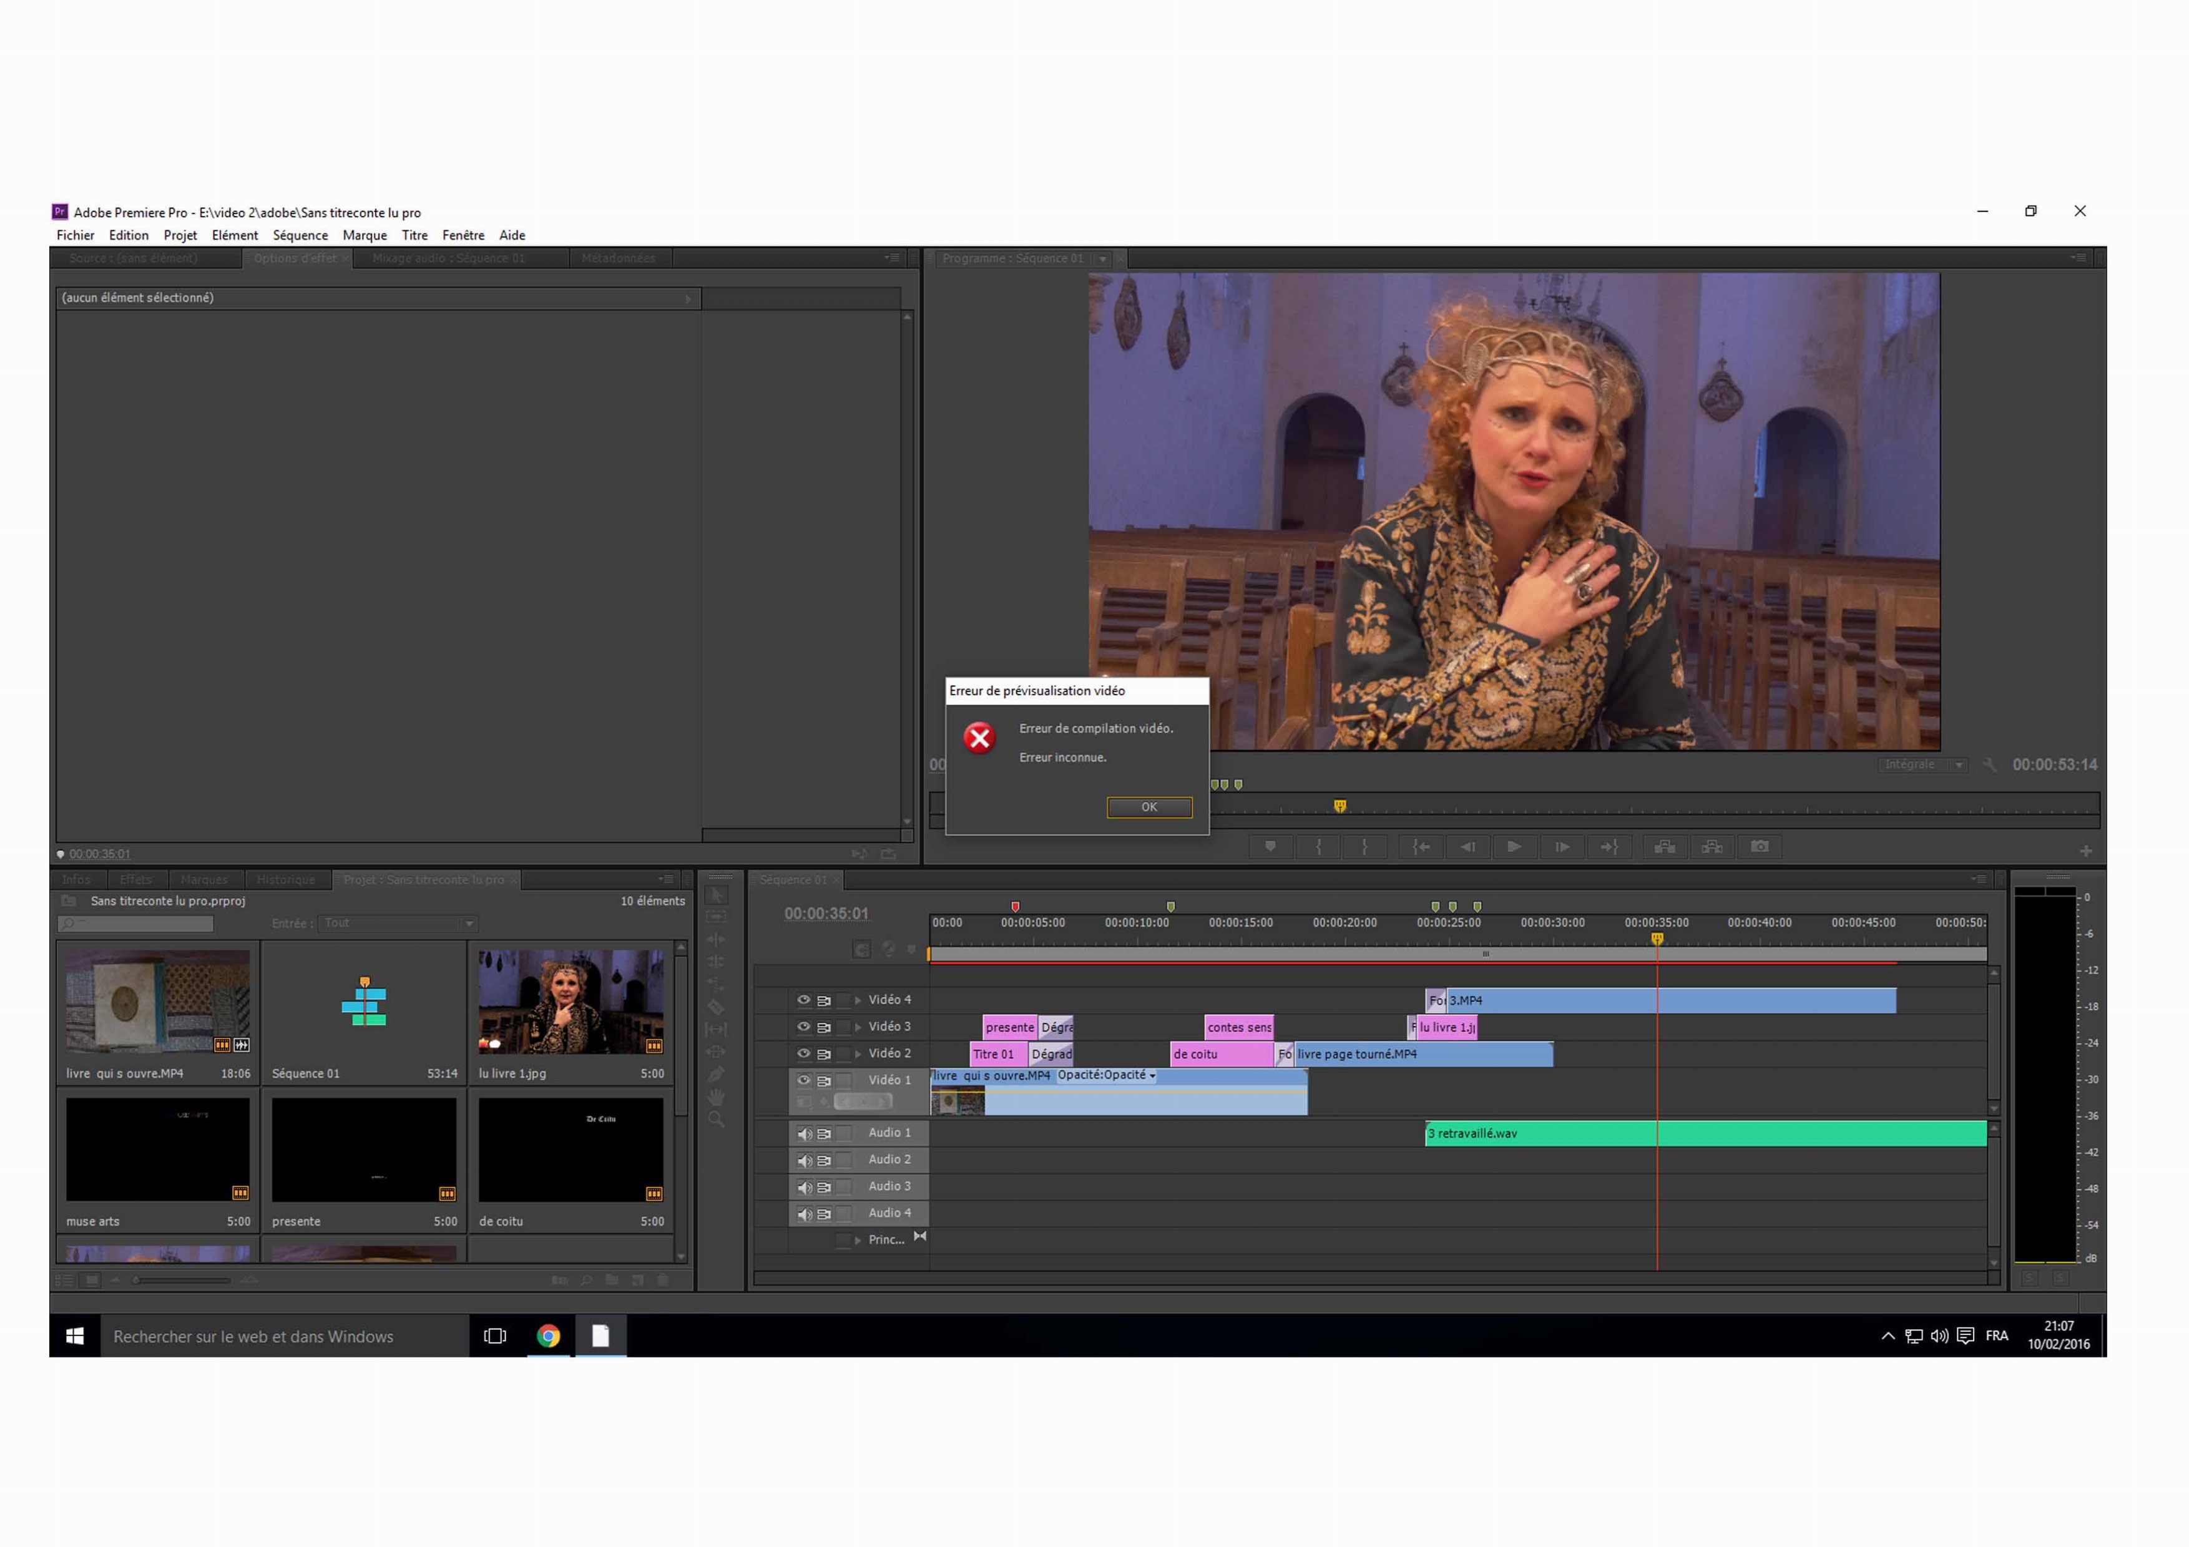
Task: Click the Program monitor playhead marker
Action: pyautogui.click(x=1339, y=806)
